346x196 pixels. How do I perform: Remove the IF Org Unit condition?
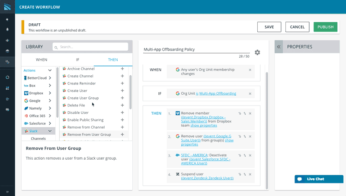click(250, 93)
